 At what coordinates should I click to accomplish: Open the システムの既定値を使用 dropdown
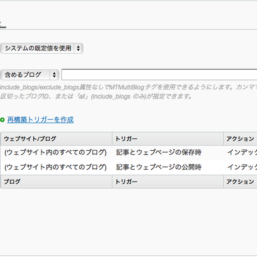pyautogui.click(x=38, y=49)
